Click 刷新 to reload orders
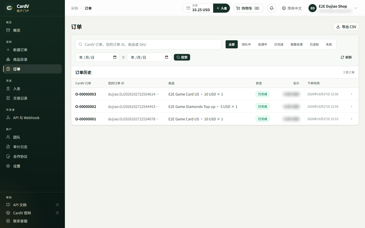 pos(346,57)
